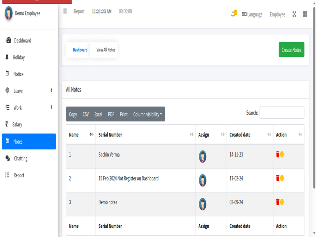This screenshot has width=316, height=237.
Task: Click inside the Search input field
Action: tap(282, 113)
